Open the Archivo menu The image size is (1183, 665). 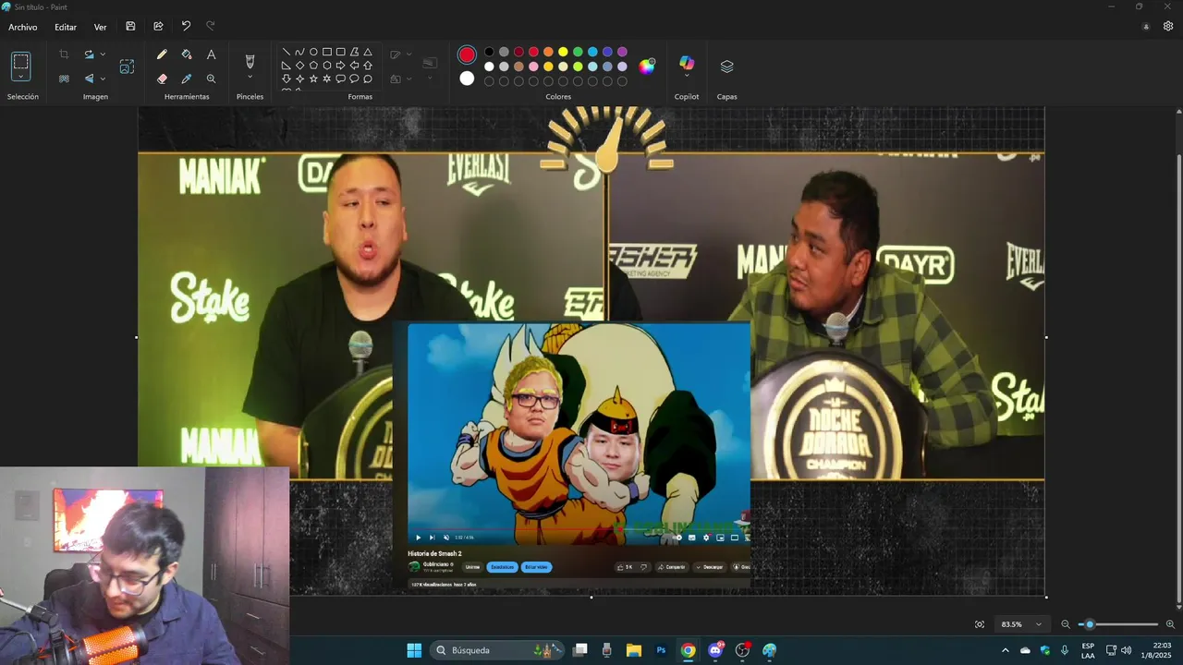point(23,27)
